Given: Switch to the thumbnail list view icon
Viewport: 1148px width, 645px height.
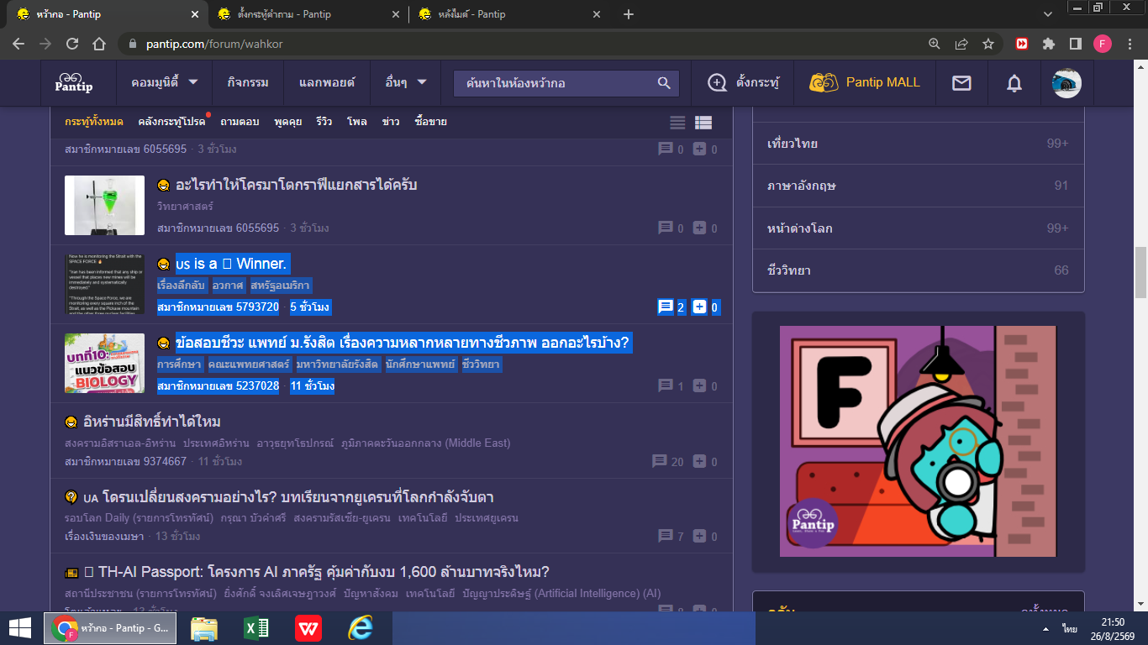Looking at the screenshot, I should coord(703,123).
